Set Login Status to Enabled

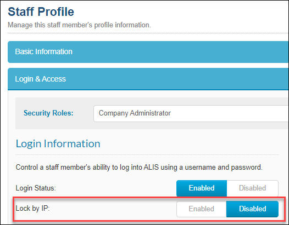202,188
